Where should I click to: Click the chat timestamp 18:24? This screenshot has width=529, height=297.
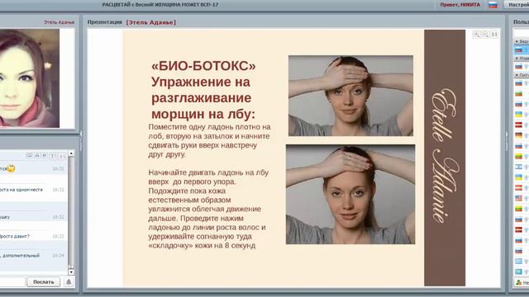pyautogui.click(x=58, y=256)
